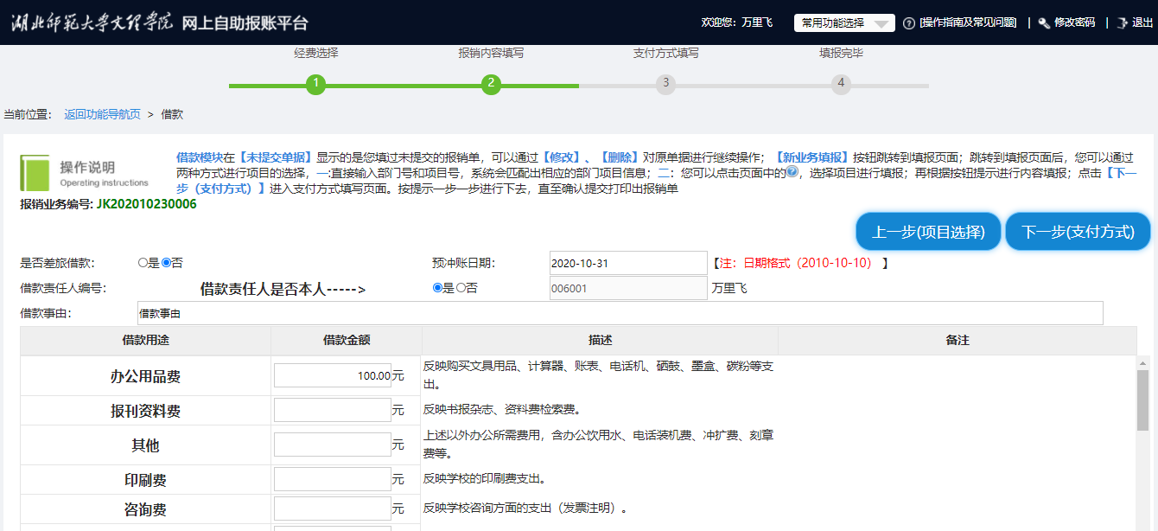Click step 4 circle for 填报完毕
This screenshot has height=531, width=1158.
pos(840,84)
